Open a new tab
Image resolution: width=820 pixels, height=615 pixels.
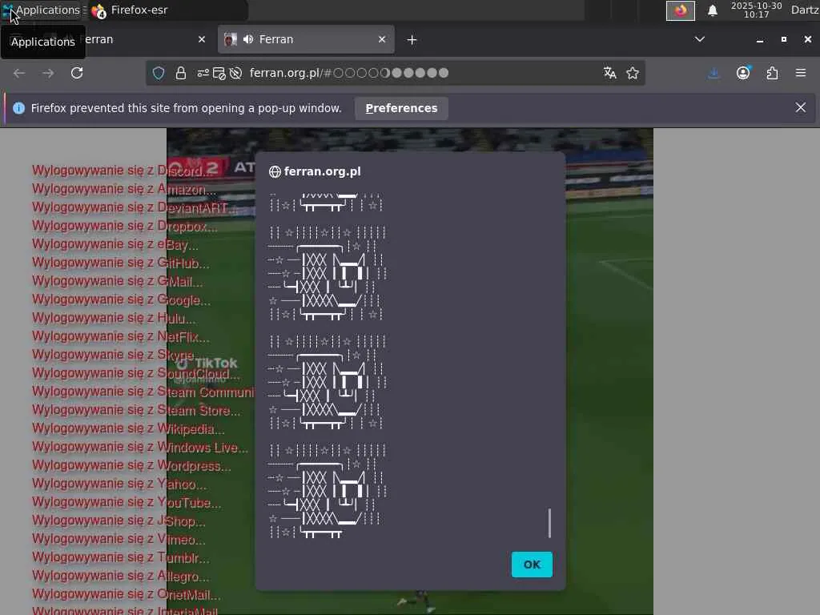click(x=412, y=40)
